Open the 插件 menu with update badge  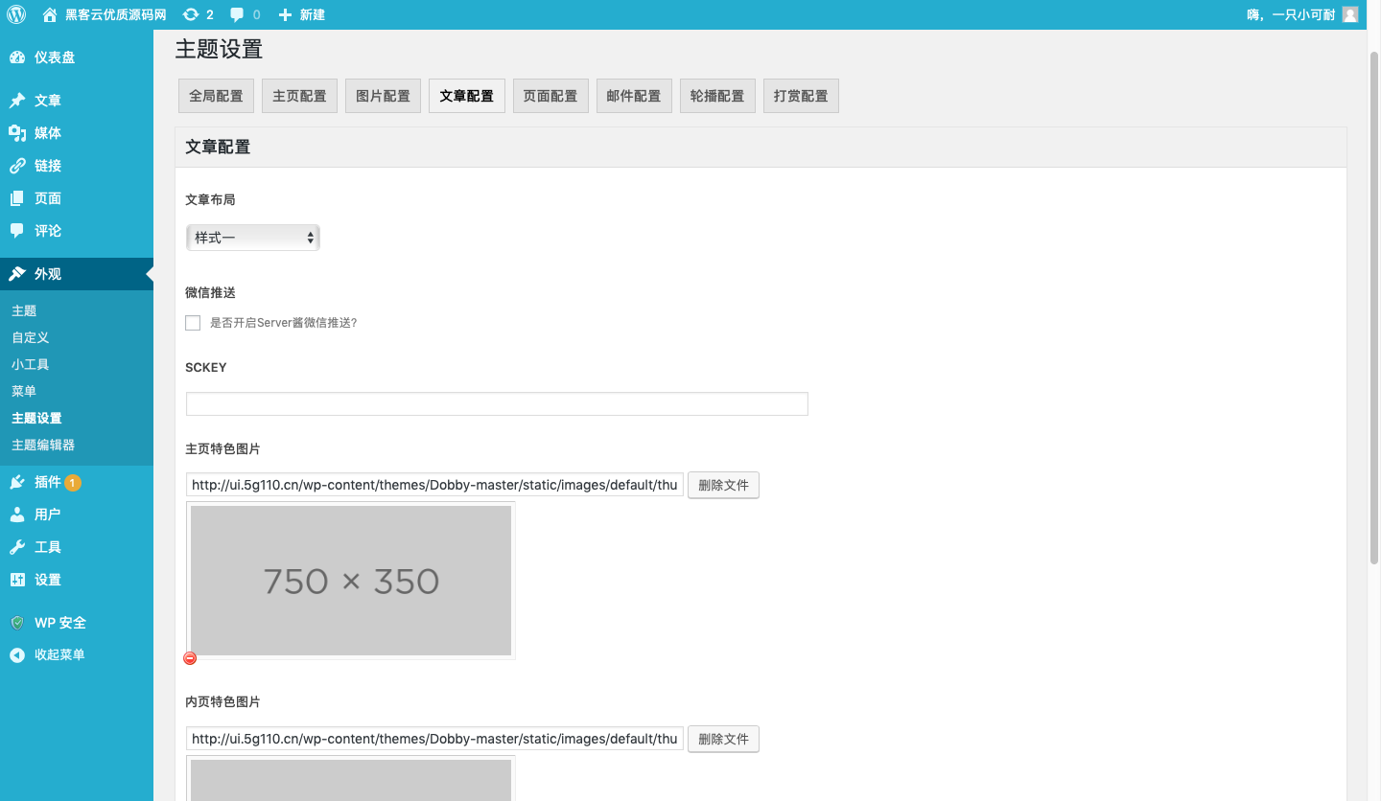point(48,482)
